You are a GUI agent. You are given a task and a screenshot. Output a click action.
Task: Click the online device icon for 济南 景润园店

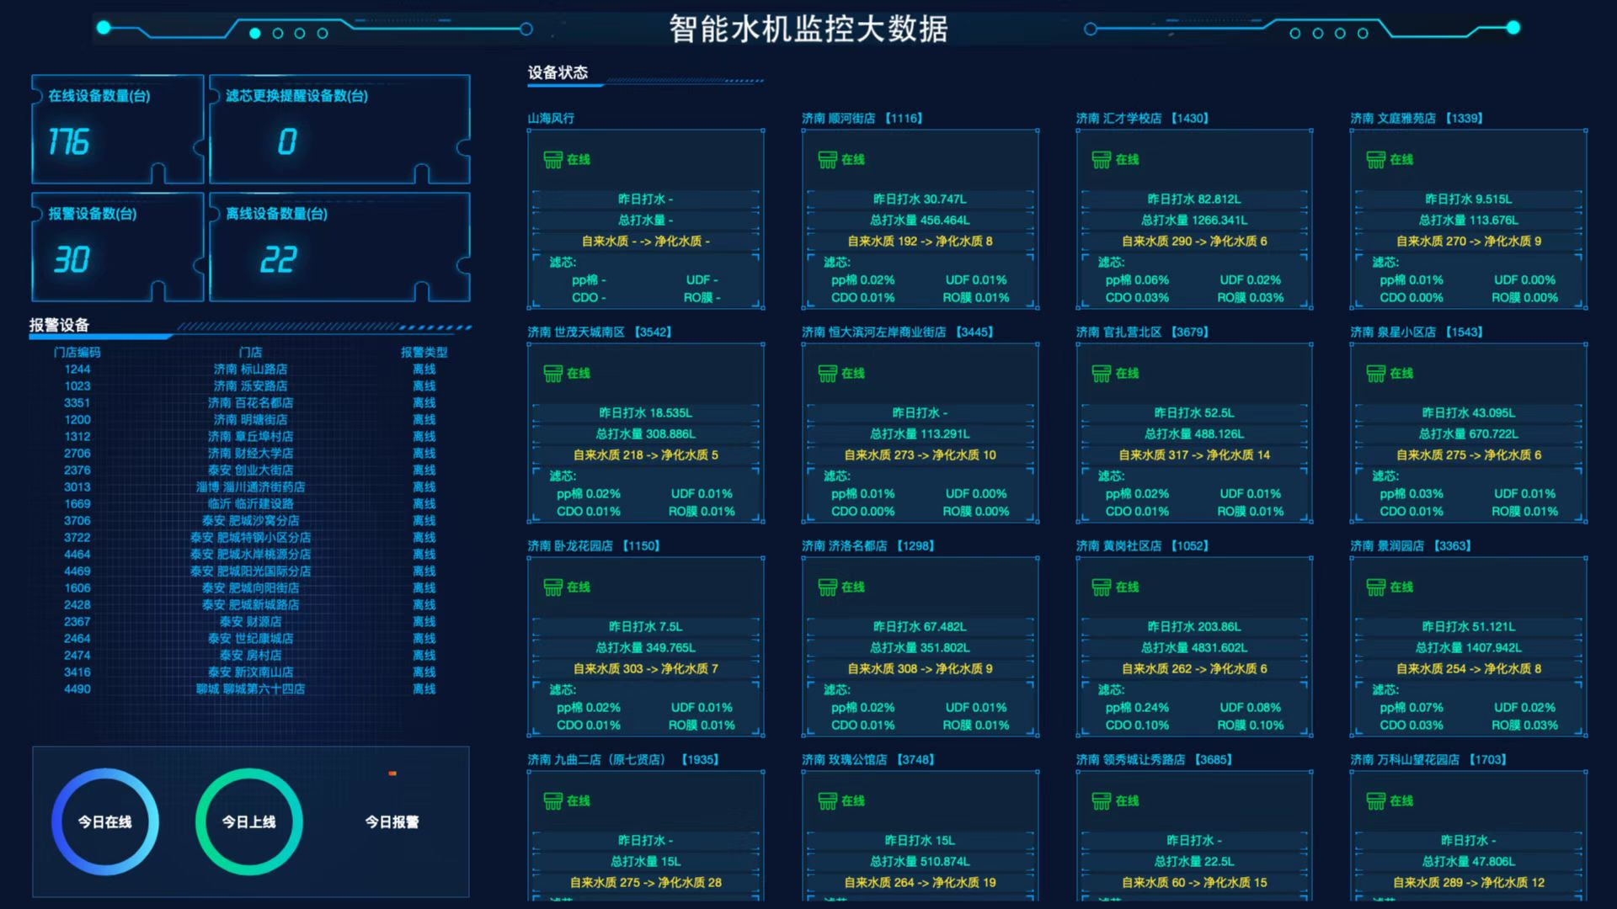click(x=1376, y=587)
